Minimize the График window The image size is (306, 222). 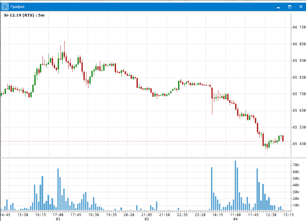click(279, 7)
